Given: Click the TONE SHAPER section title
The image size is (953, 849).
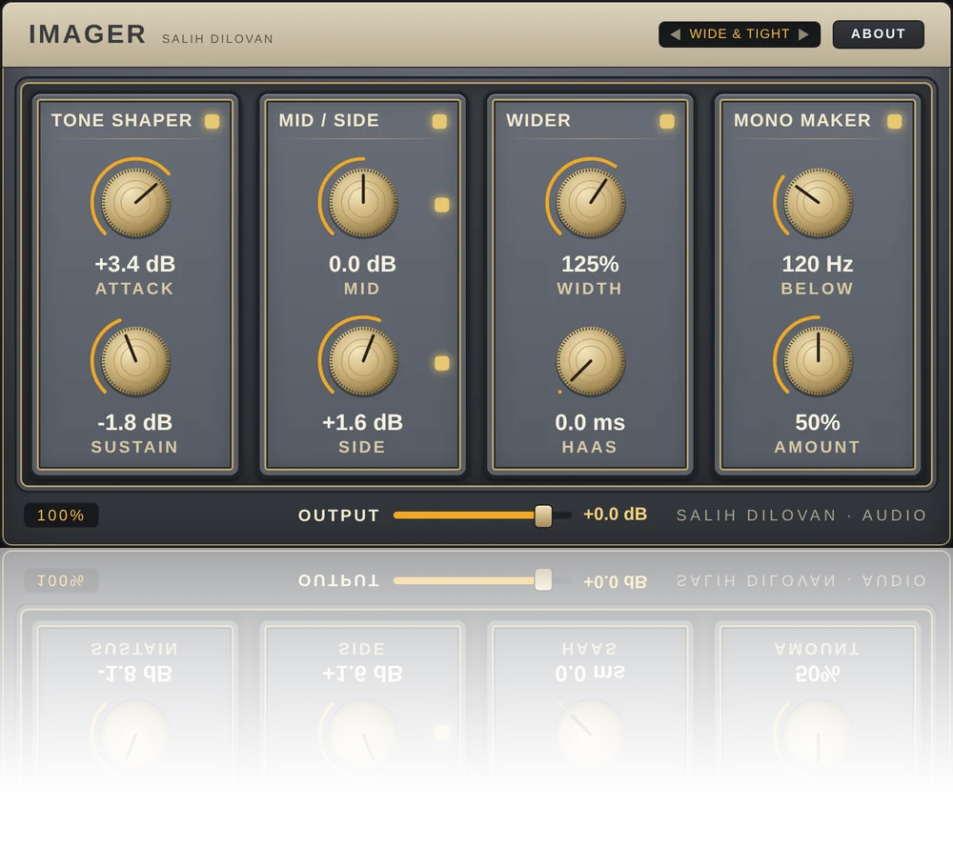Looking at the screenshot, I should click(122, 120).
